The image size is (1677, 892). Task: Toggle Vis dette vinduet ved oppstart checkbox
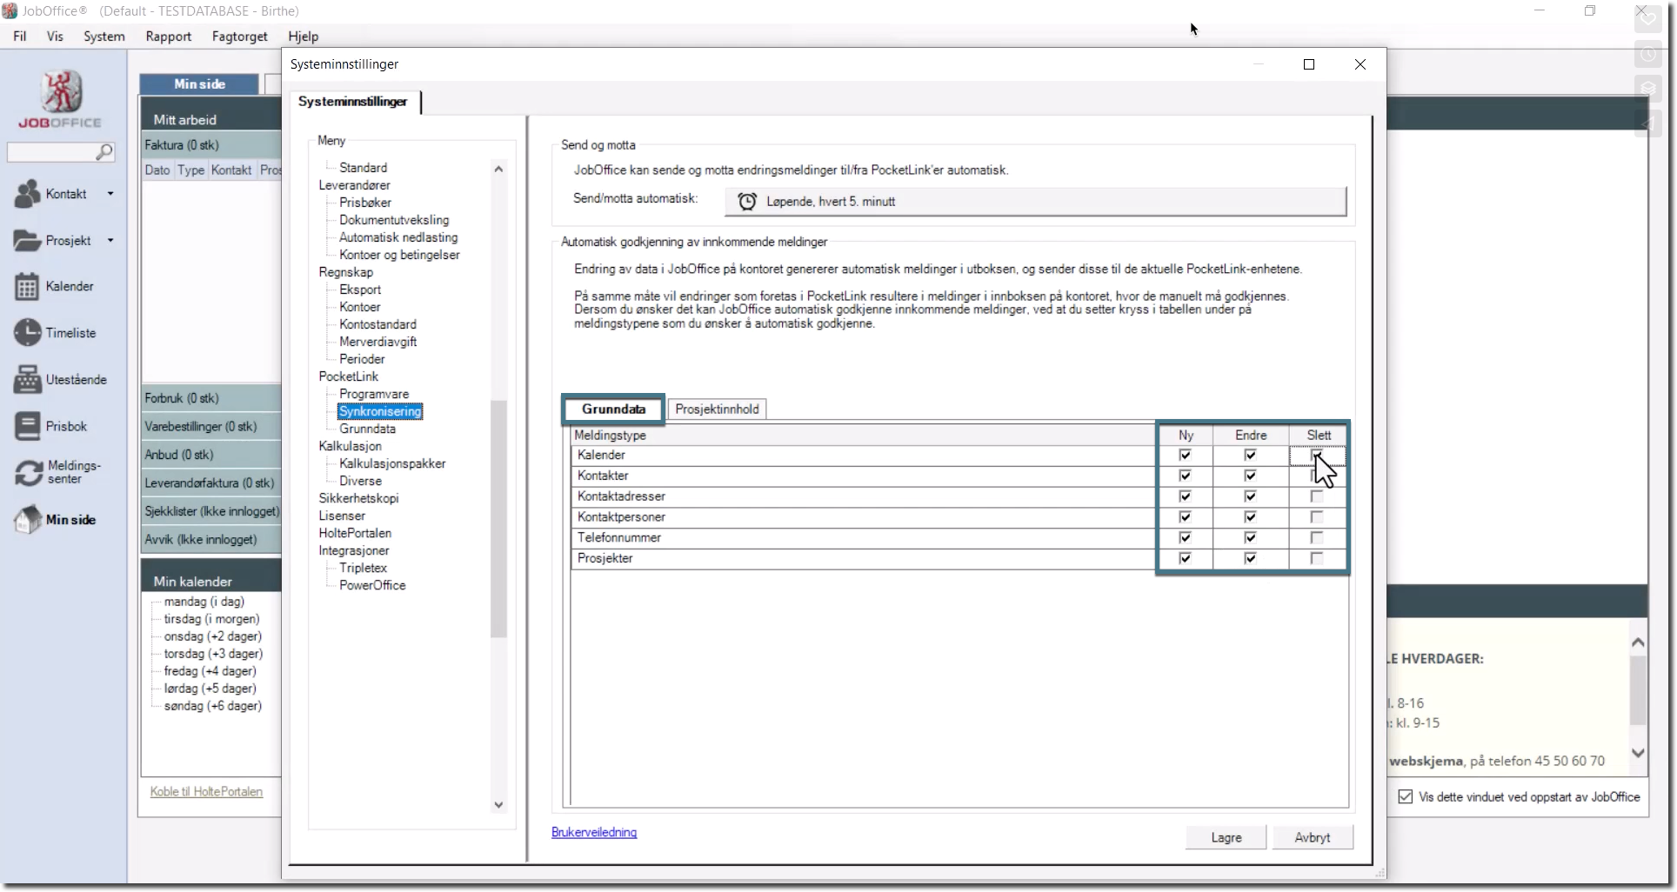click(x=1406, y=797)
